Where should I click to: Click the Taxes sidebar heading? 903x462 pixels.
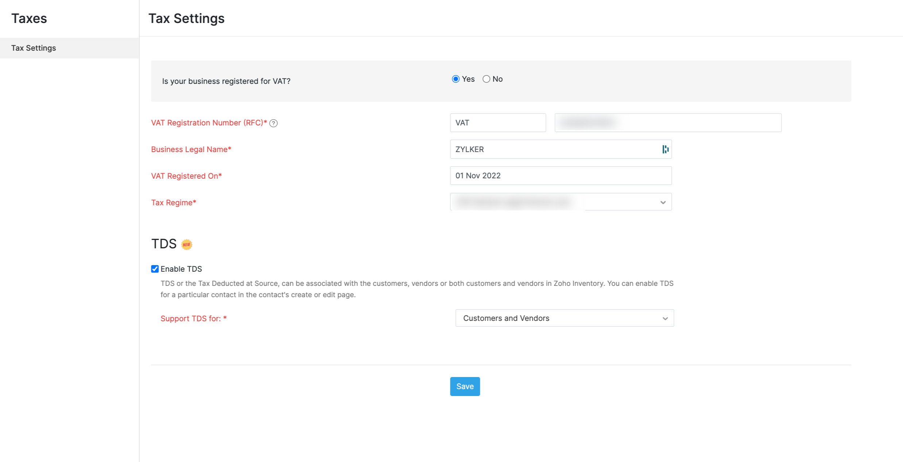coord(29,18)
